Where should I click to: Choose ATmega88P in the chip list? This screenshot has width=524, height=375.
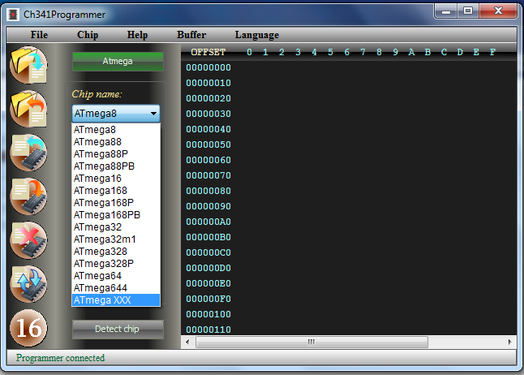116,154
